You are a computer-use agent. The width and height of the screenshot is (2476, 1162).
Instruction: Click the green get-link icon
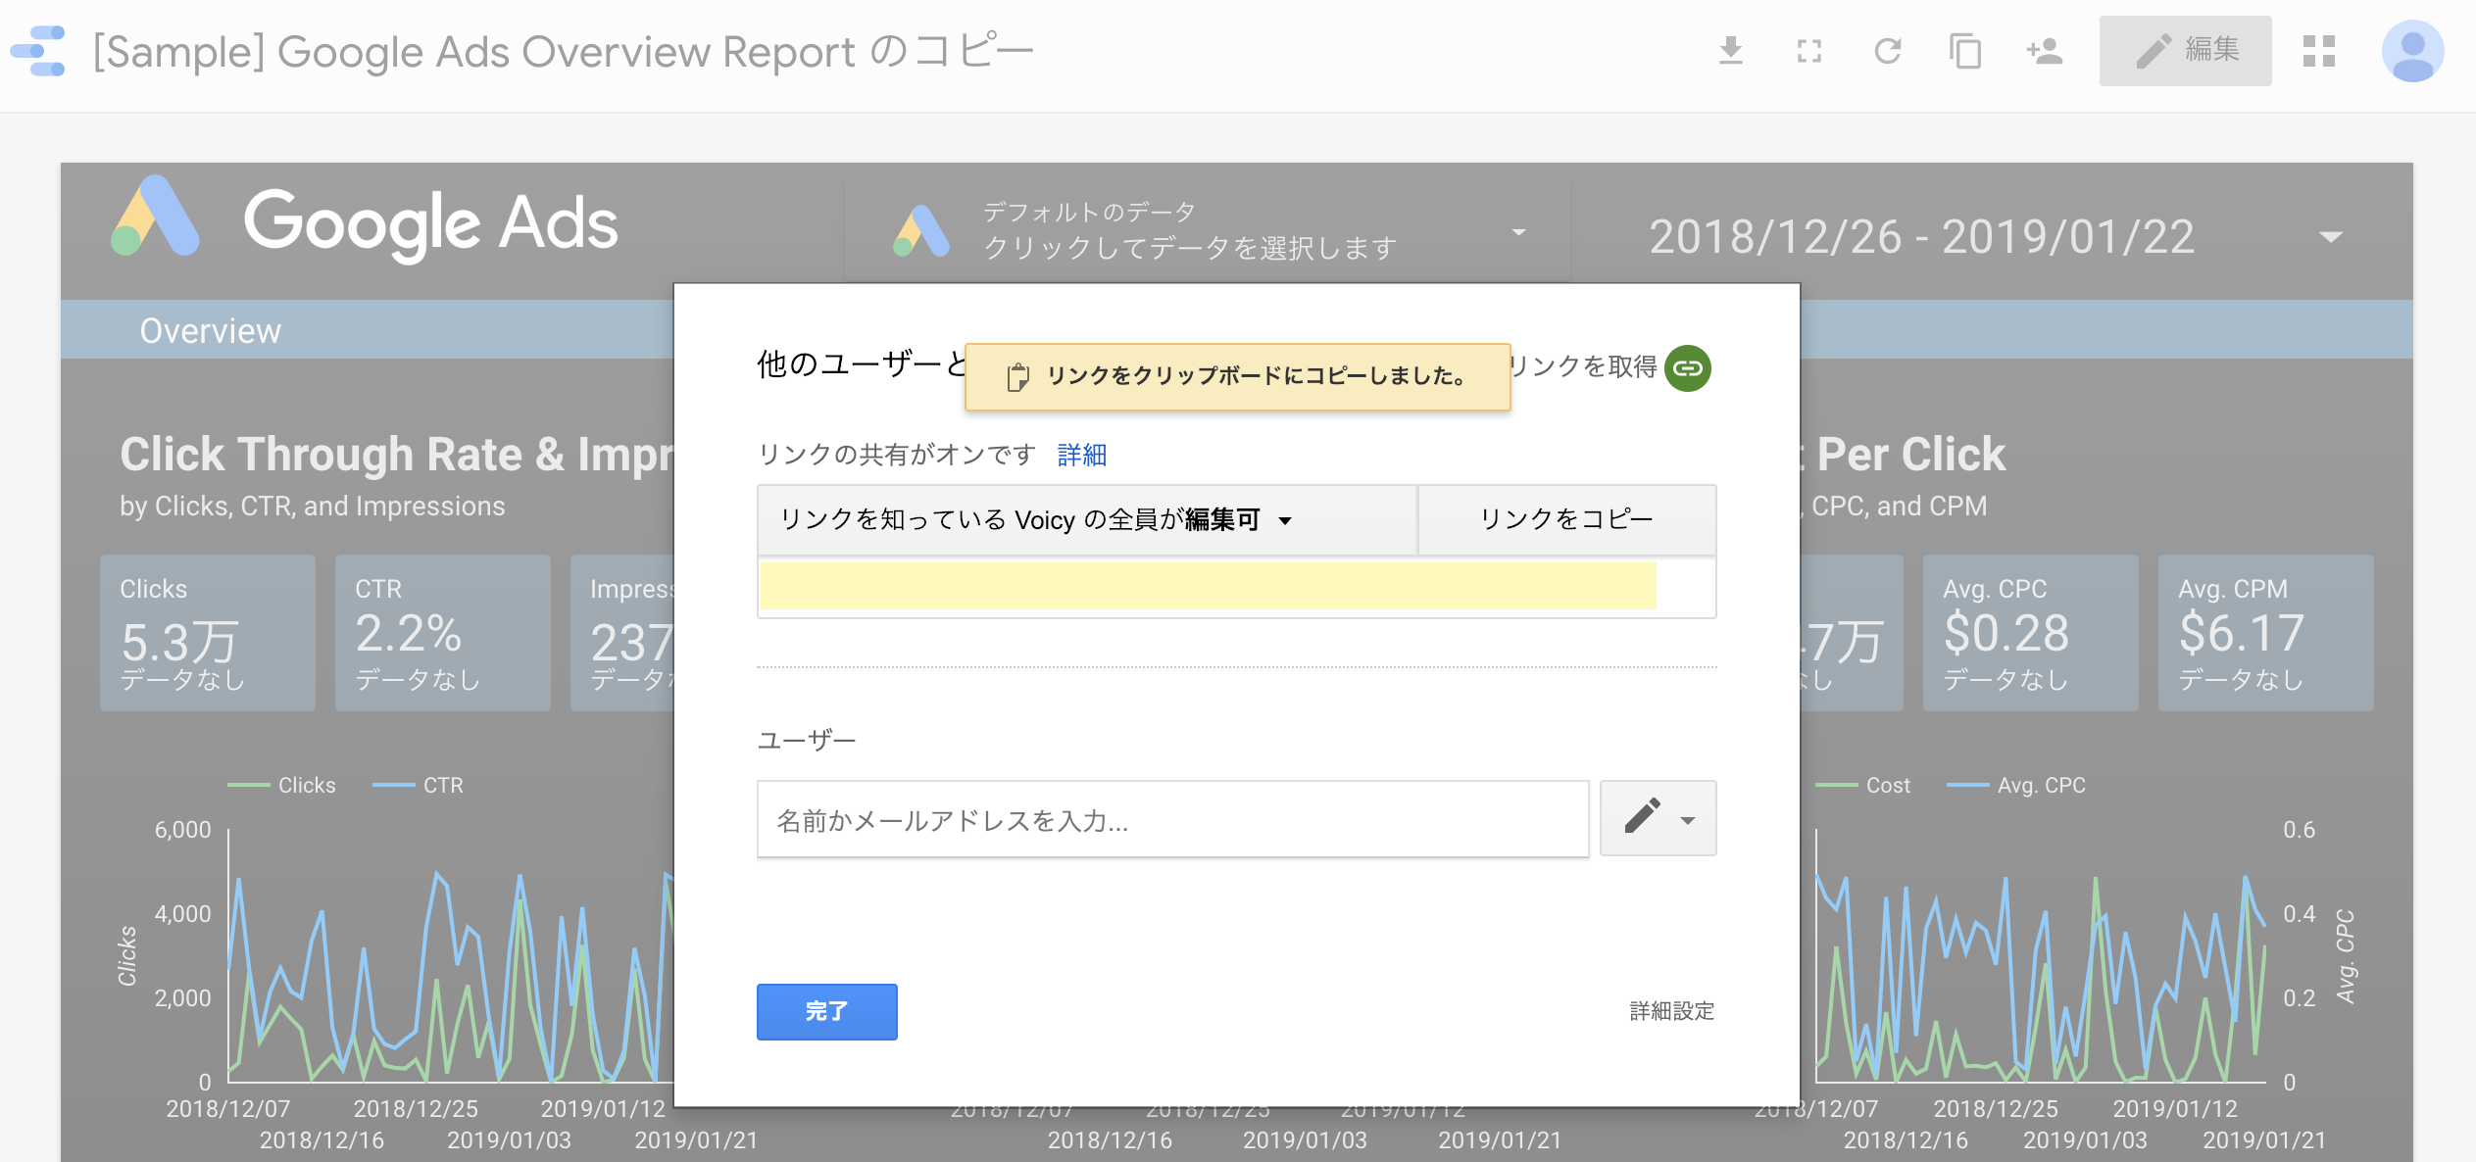coord(1687,368)
